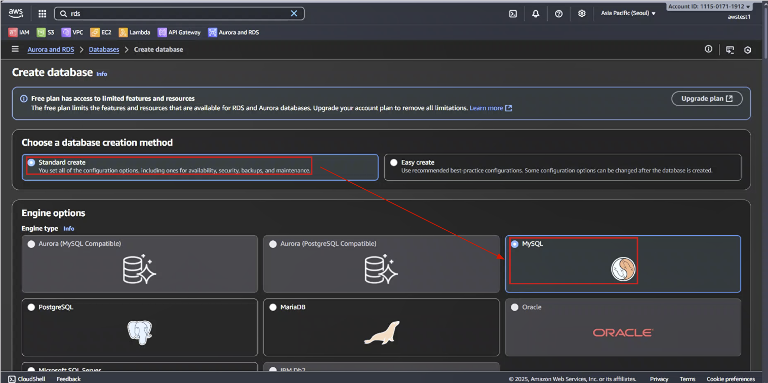Select the Aurora (PostgreSQL Compatible) engine radio
The height and width of the screenshot is (383, 768).
coord(273,244)
